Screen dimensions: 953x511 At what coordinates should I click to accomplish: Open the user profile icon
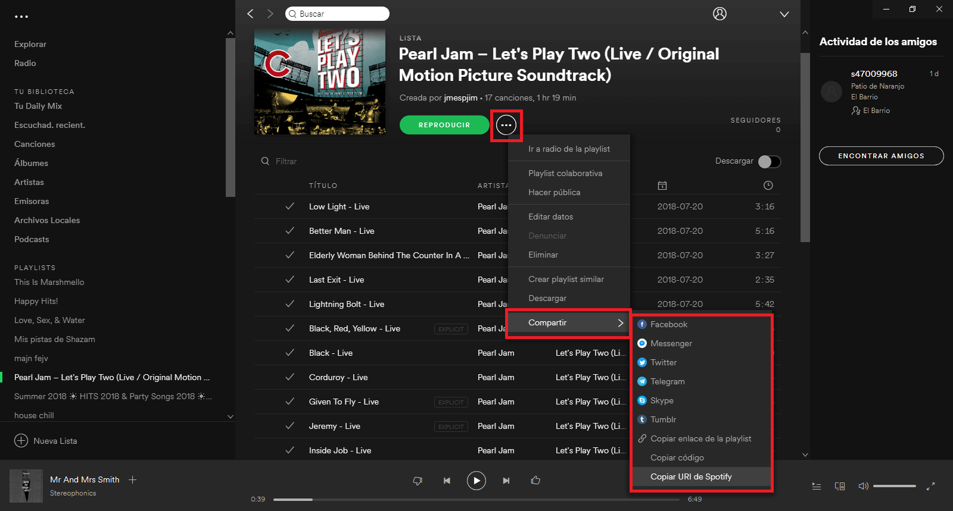(x=720, y=14)
